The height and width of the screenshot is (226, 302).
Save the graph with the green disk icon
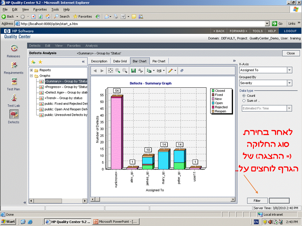pos(133,71)
